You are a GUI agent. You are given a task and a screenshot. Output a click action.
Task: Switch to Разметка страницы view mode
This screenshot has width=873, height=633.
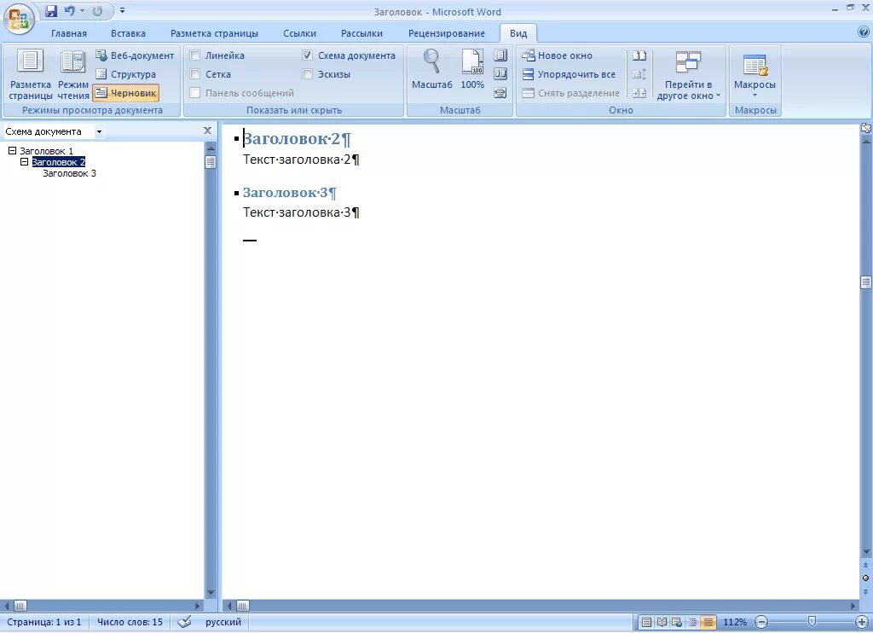30,75
